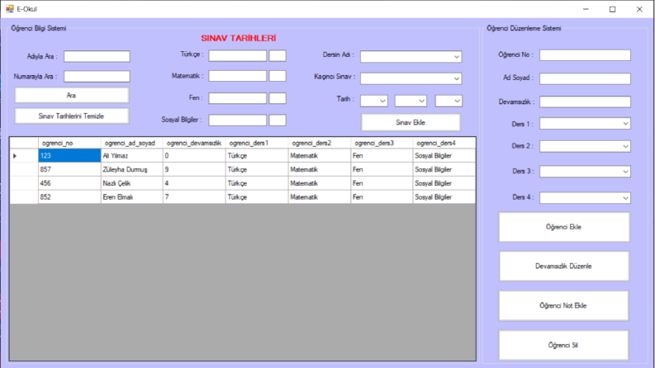
Task: Click the Ali Yılmaz name cell
Action: point(131,156)
